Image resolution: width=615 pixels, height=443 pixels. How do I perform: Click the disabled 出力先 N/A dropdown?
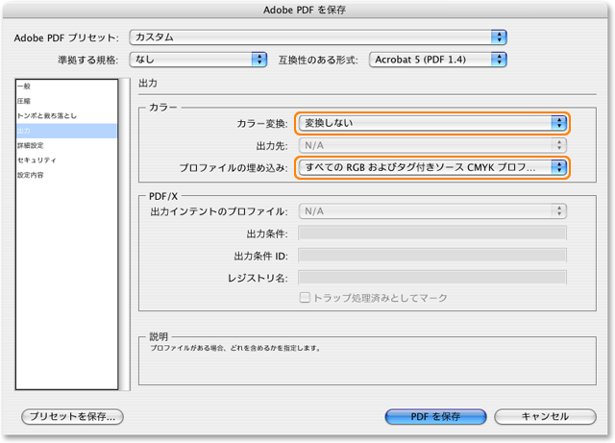click(x=431, y=145)
